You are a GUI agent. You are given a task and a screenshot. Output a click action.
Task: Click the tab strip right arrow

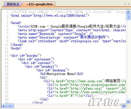coord(129,4)
